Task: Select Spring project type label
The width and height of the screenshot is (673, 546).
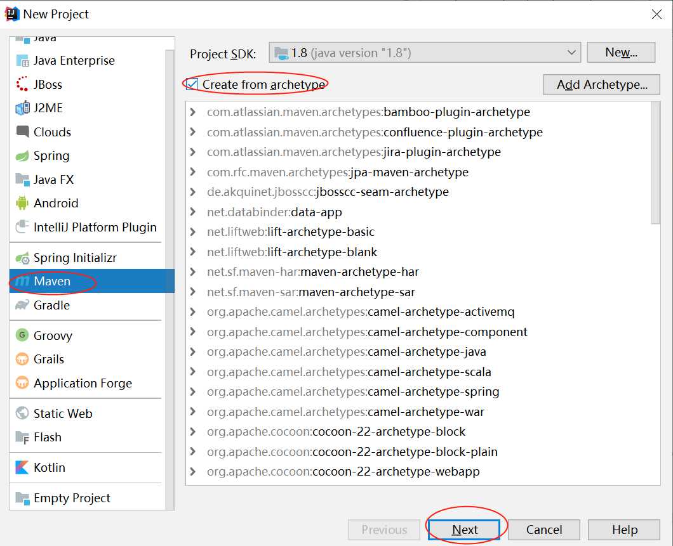Action: pos(51,155)
